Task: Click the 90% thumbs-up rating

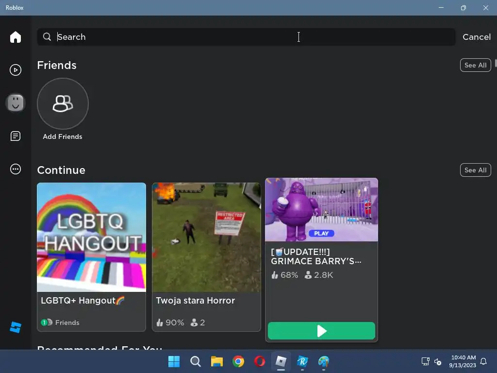Action: click(170, 322)
